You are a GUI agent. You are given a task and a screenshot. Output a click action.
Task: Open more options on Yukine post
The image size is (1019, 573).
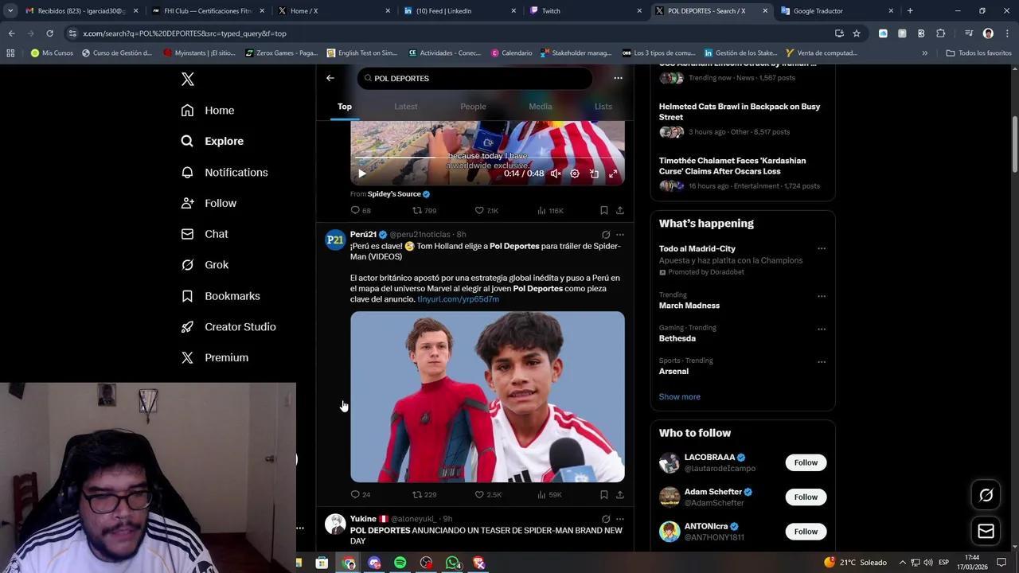(x=620, y=519)
